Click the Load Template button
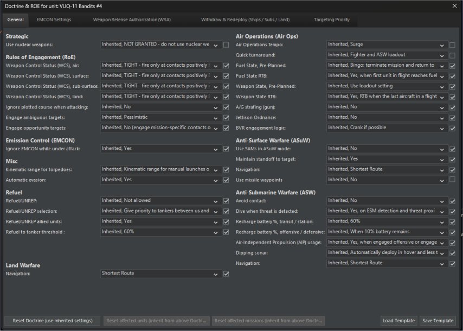The width and height of the screenshot is (463, 331). pyautogui.click(x=398, y=321)
